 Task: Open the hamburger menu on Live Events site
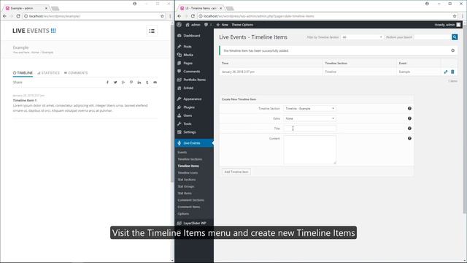click(152, 31)
